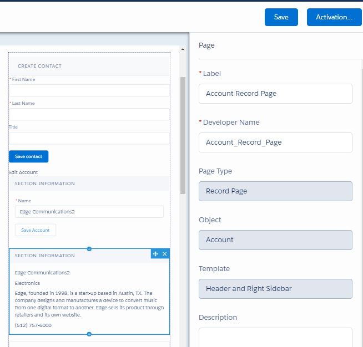Image resolution: width=363 pixels, height=347 pixels.
Task: Click the canvas scroll-up arrow
Action: tap(183, 49)
